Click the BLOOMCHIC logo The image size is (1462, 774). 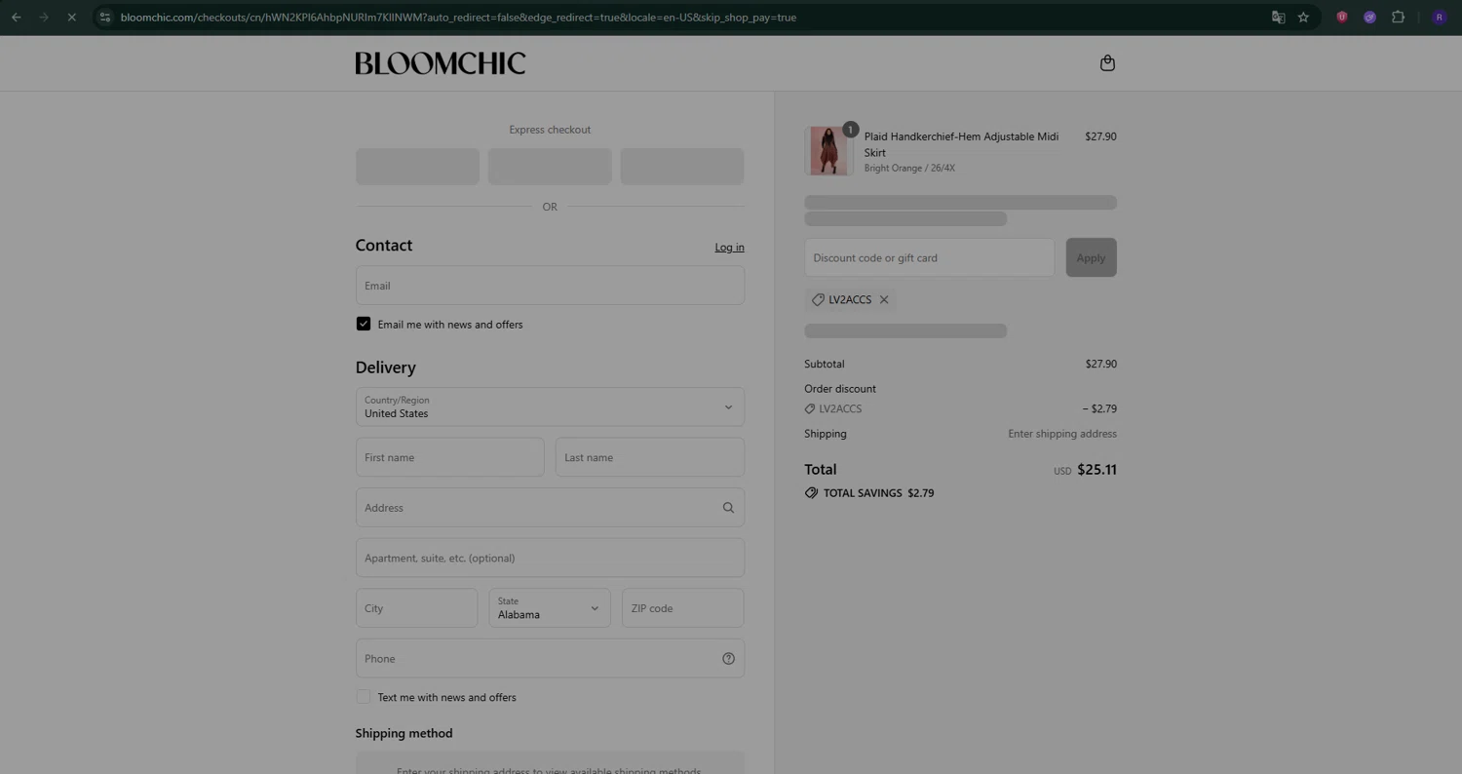click(441, 63)
